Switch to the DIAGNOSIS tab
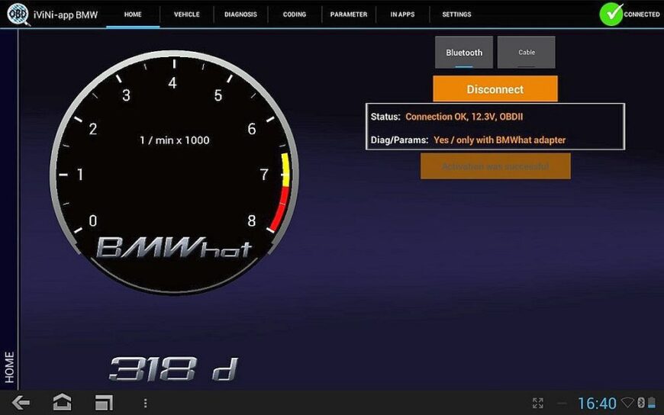Viewport: 664px width, 415px height. [241, 14]
